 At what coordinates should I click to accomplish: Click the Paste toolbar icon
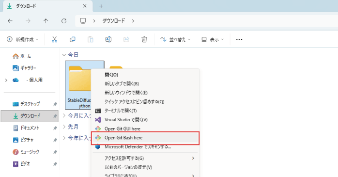[91, 39]
